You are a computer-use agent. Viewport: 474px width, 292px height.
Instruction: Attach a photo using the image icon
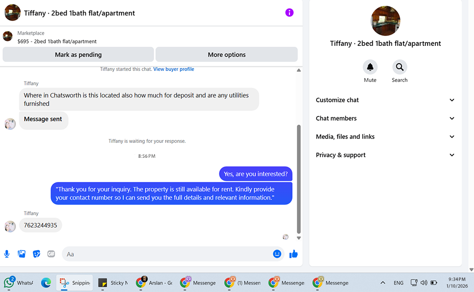[22, 254]
